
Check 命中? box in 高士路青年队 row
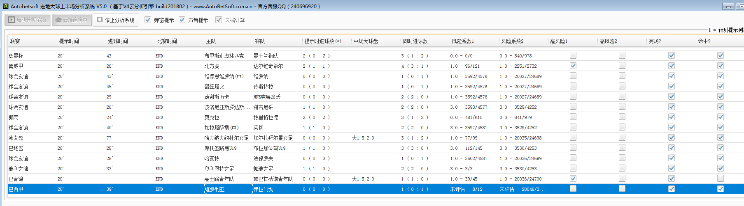[x=720, y=179]
